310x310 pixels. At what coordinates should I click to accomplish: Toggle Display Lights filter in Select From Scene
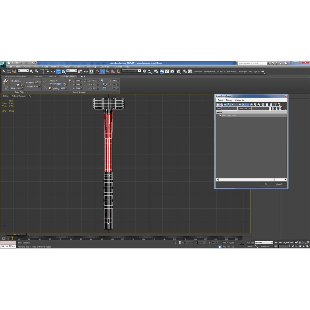tap(225, 104)
